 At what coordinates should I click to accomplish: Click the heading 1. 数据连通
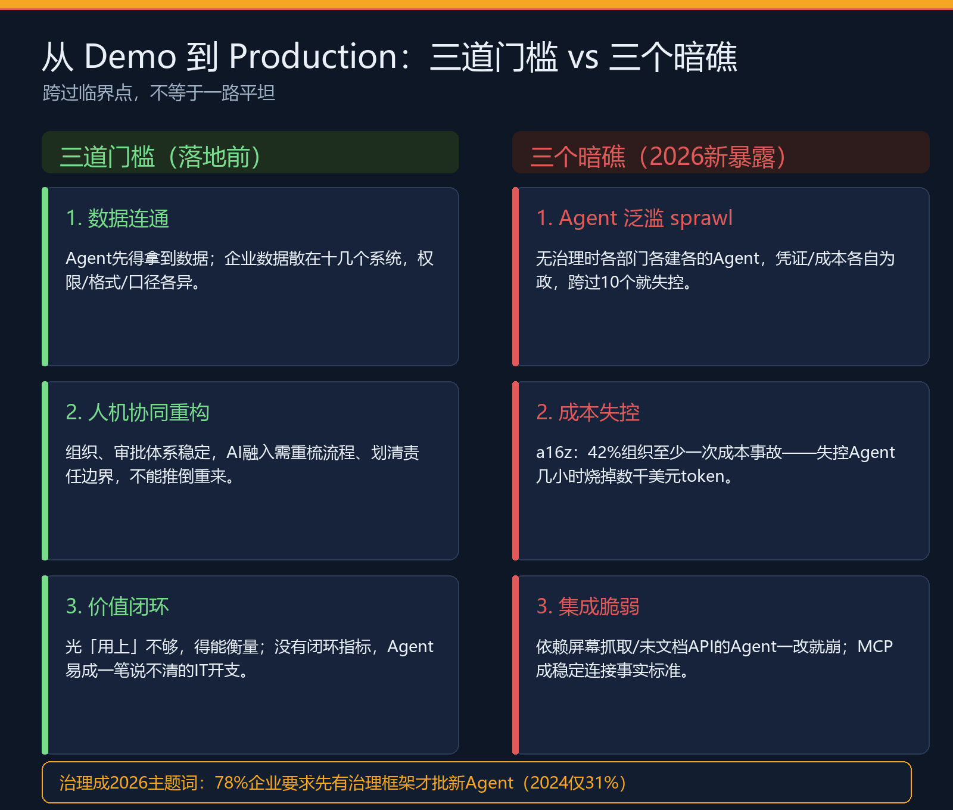(x=117, y=219)
